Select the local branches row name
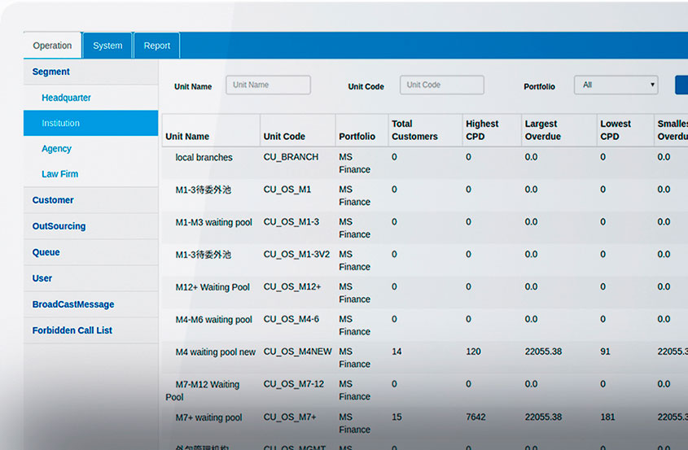Image resolution: width=688 pixels, height=450 pixels. (x=204, y=157)
